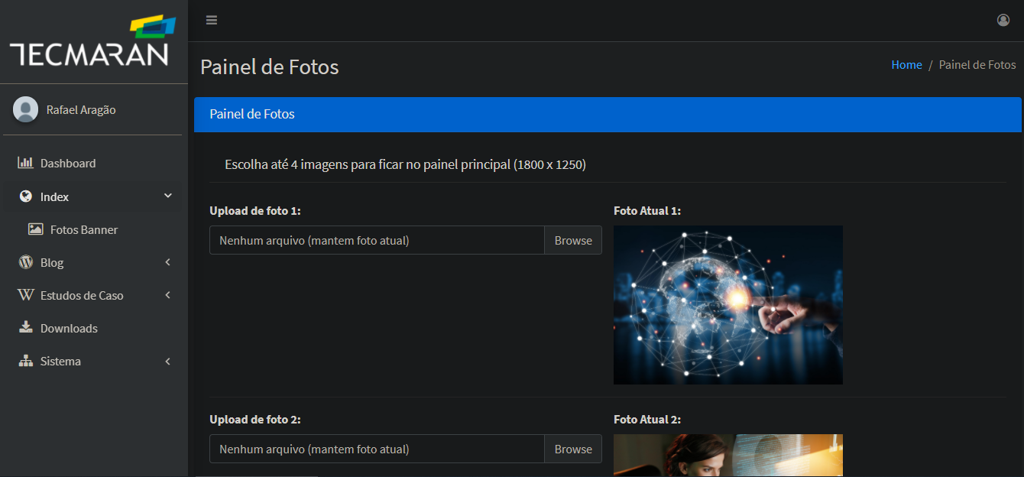Click the Upload de foto 2 file field
This screenshot has height=477, width=1024.
click(x=377, y=449)
